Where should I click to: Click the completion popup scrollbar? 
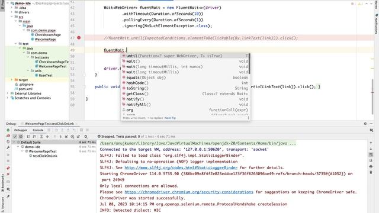pyautogui.click(x=249, y=64)
